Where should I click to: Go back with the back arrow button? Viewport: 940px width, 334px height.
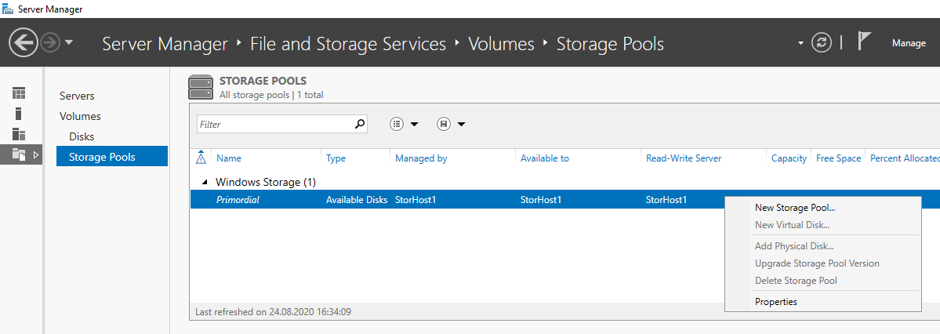pyautogui.click(x=24, y=42)
